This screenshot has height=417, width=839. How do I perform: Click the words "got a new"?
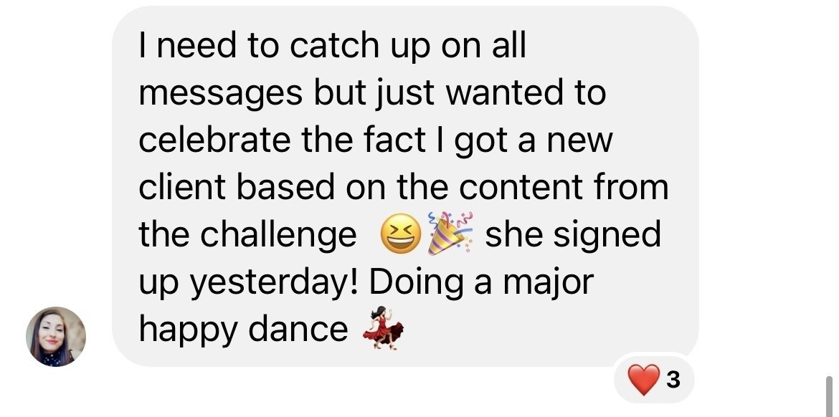(534, 140)
